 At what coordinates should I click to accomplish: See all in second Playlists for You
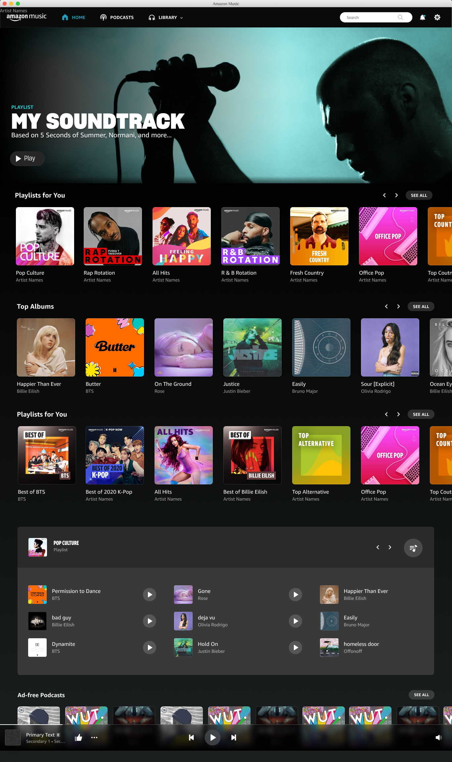421,414
